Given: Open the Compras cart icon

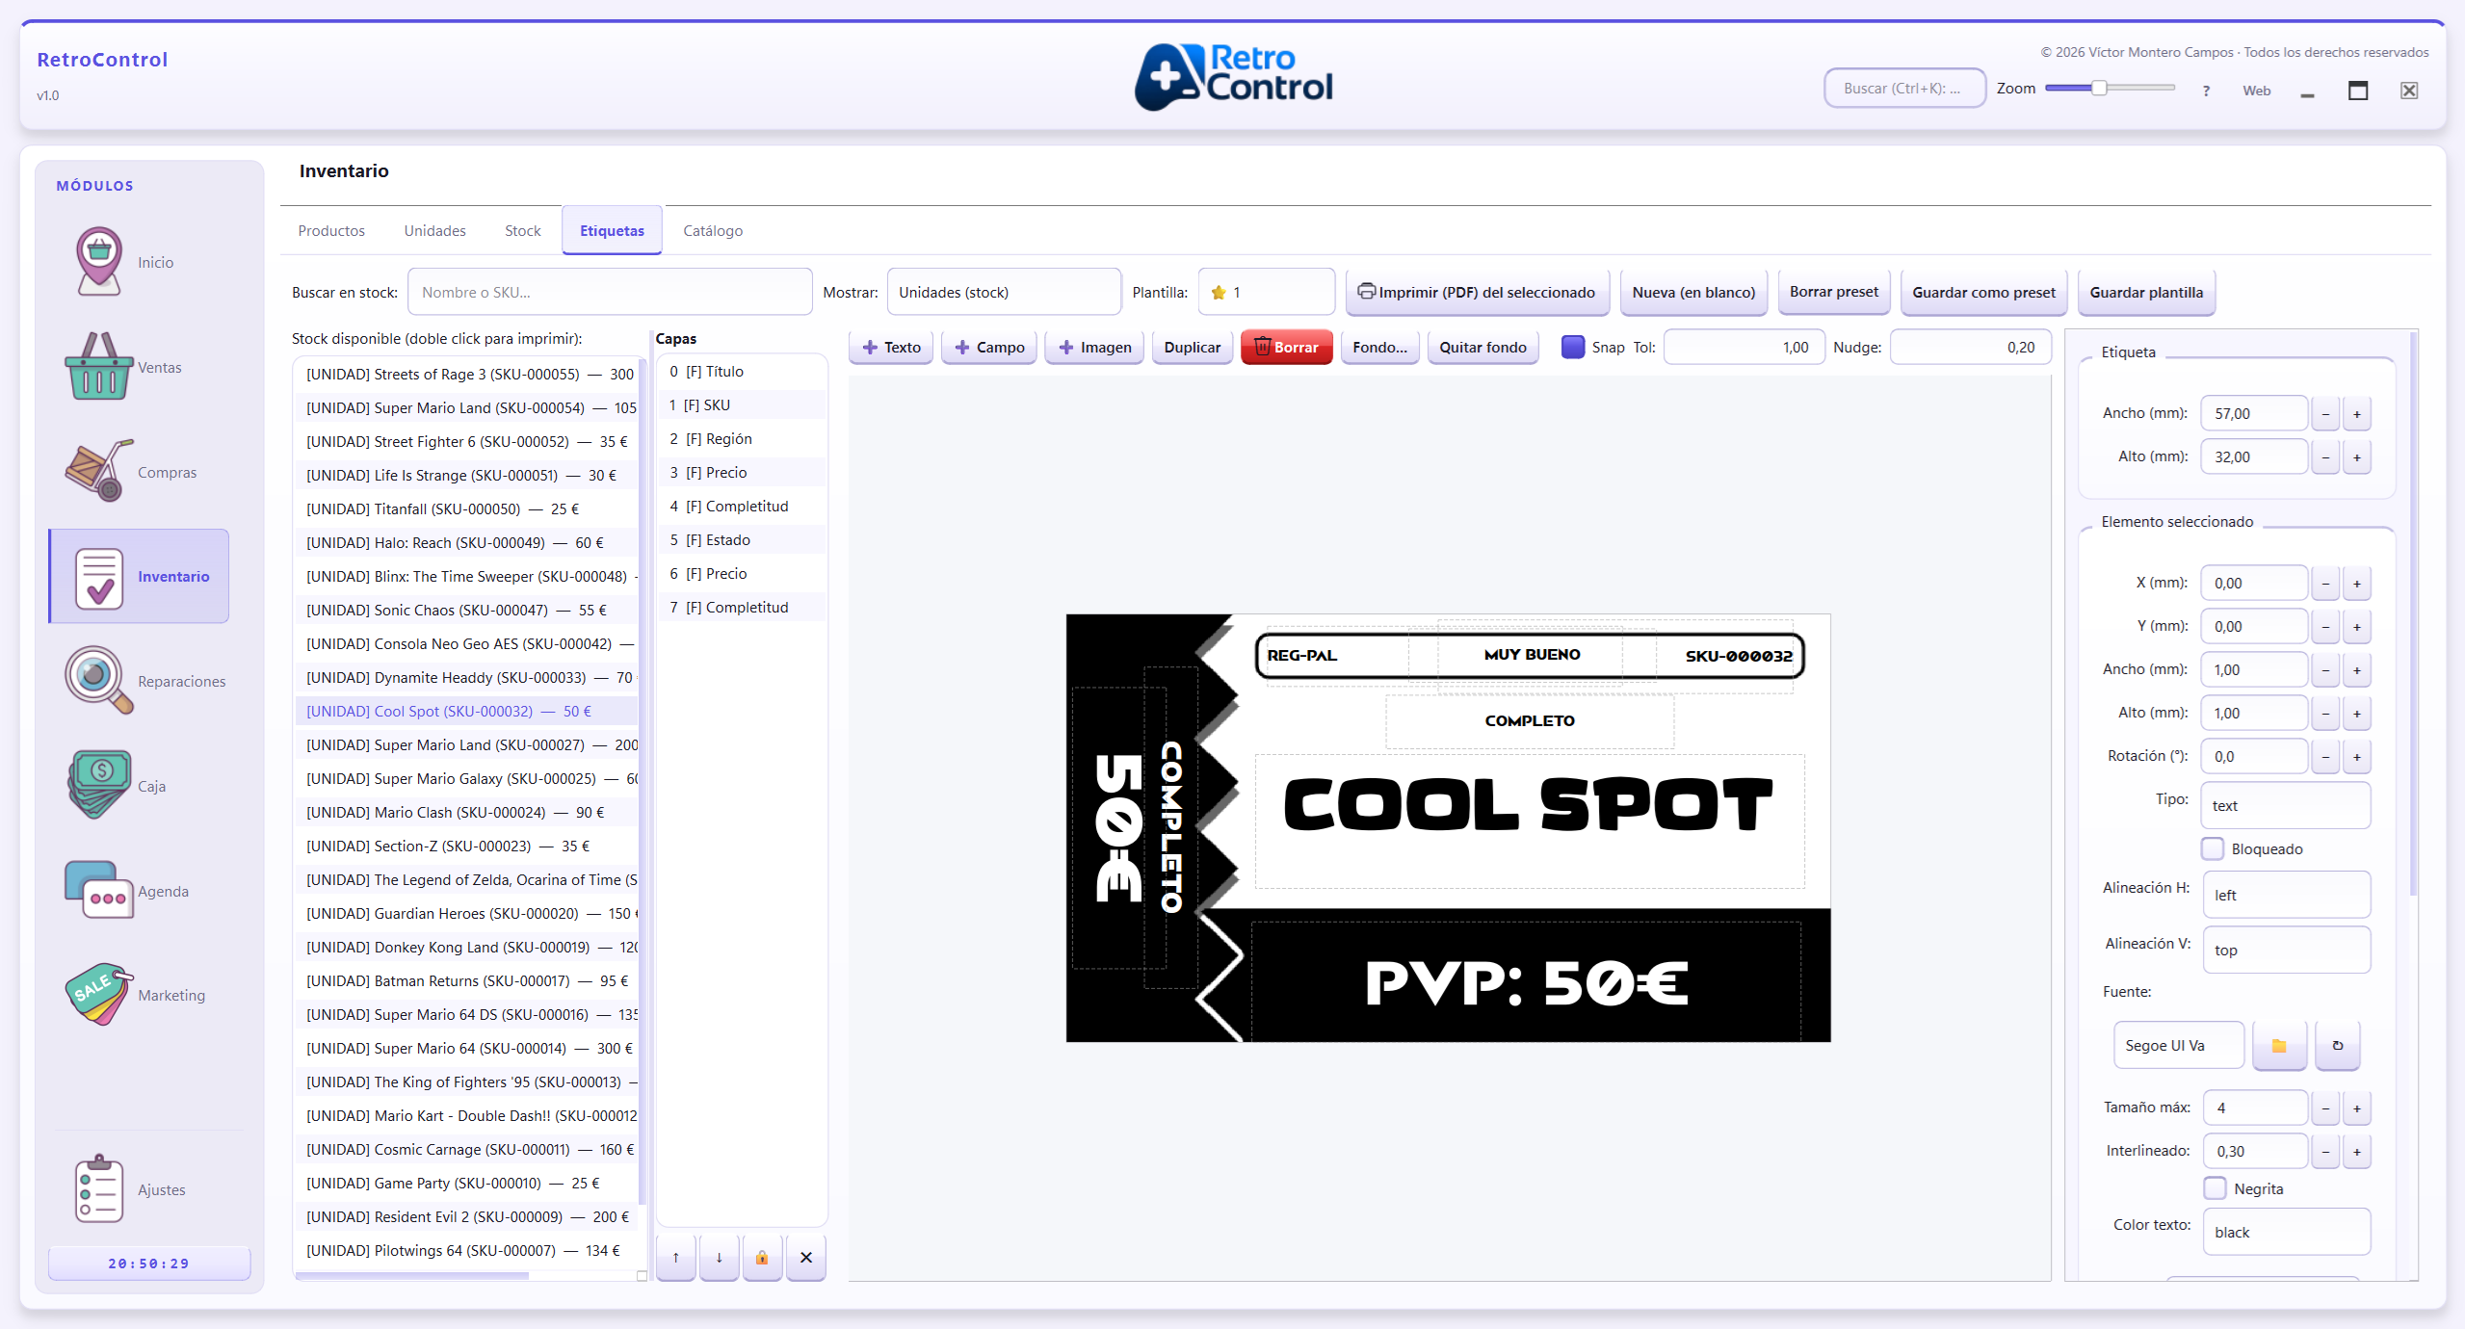Looking at the screenshot, I should click(98, 471).
